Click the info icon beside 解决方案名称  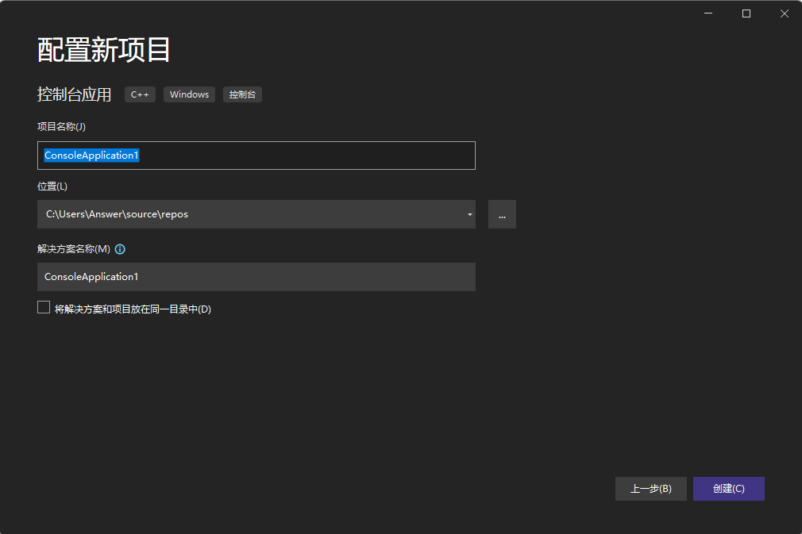point(120,249)
